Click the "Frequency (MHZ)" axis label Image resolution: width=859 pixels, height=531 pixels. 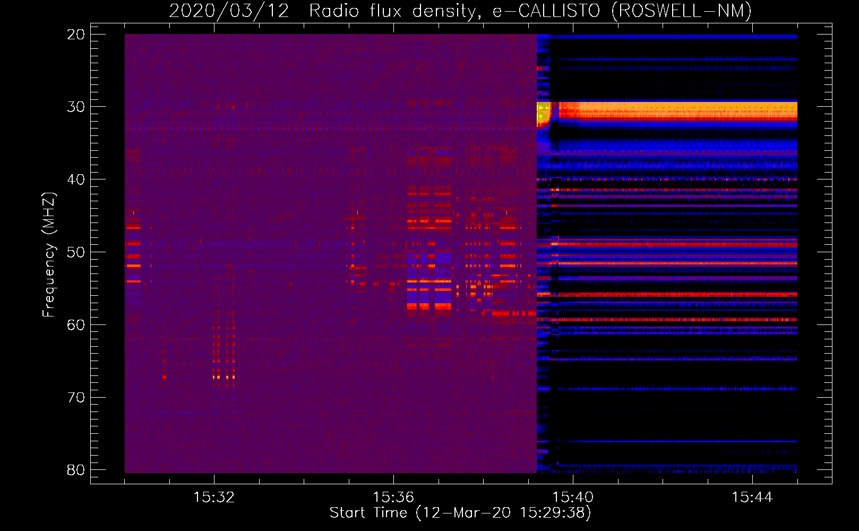click(49, 254)
